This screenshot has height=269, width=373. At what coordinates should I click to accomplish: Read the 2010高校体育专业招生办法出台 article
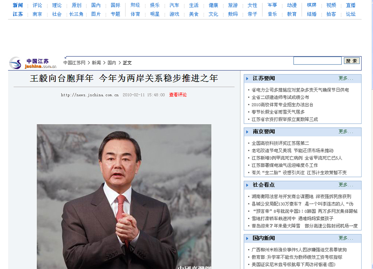tap(282, 105)
